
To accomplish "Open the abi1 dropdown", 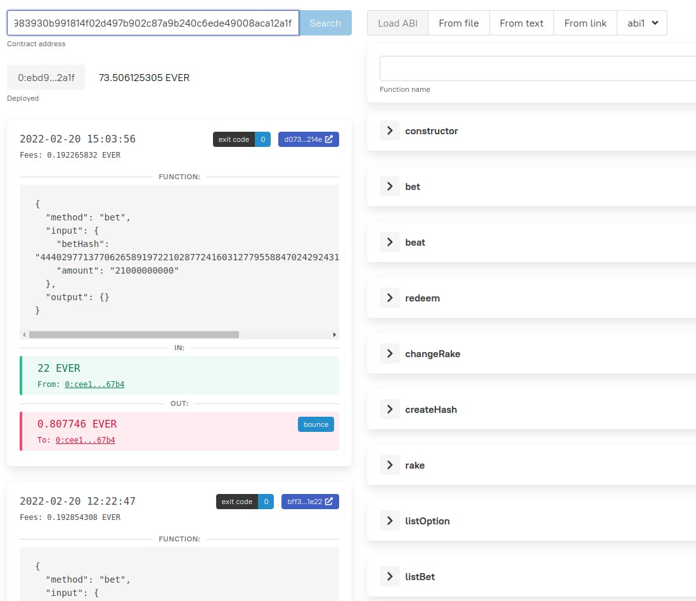I will (642, 23).
